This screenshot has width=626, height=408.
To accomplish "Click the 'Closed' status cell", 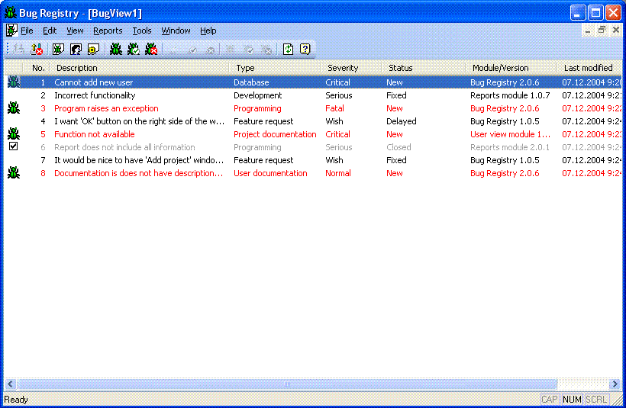I will pyautogui.click(x=399, y=147).
